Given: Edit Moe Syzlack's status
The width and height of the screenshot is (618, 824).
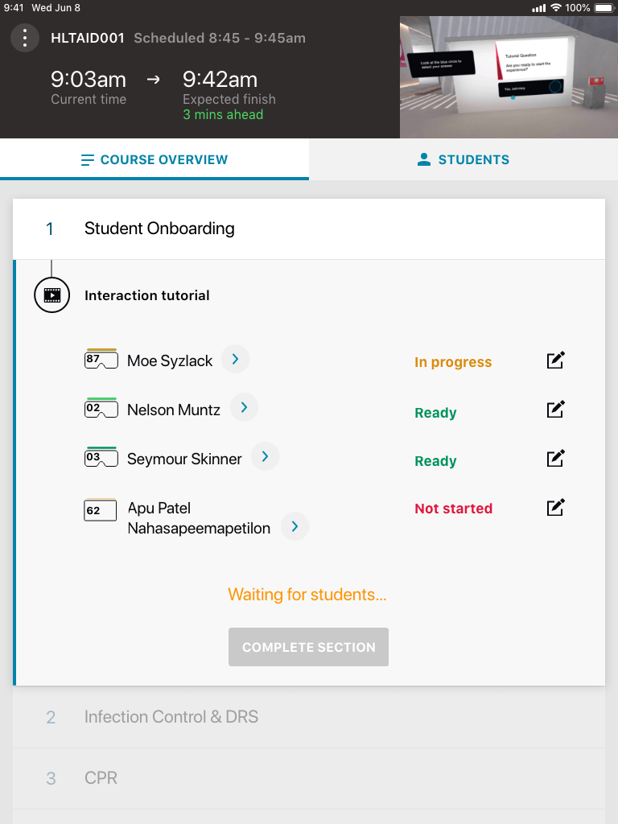Looking at the screenshot, I should 555,360.
